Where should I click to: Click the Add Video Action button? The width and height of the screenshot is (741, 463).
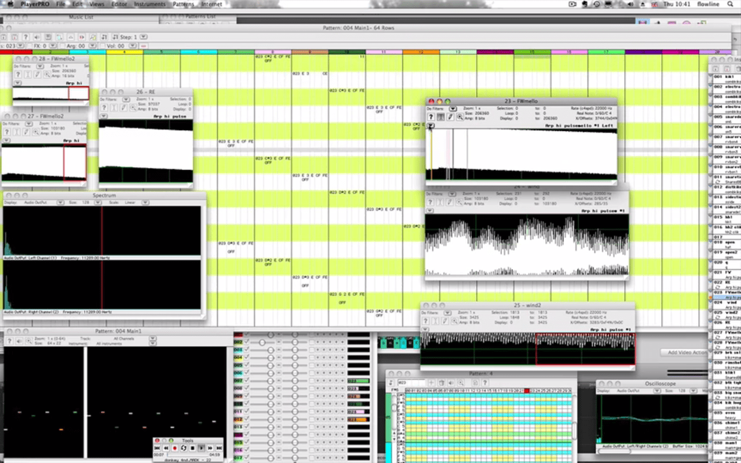click(687, 352)
